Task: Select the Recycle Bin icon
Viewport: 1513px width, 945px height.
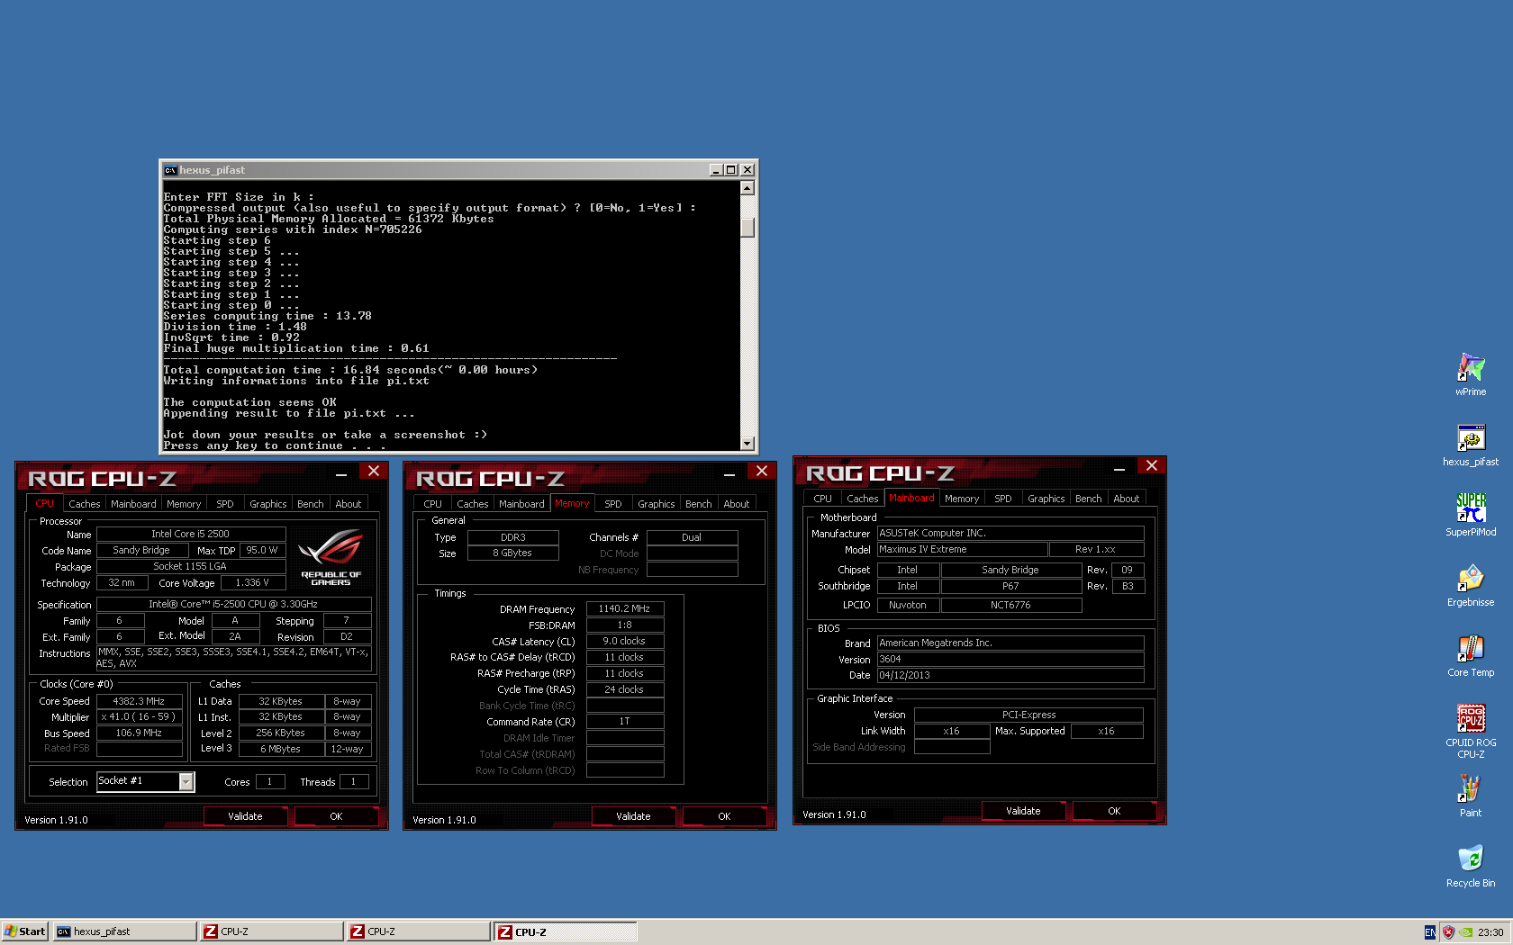Action: tap(1471, 866)
